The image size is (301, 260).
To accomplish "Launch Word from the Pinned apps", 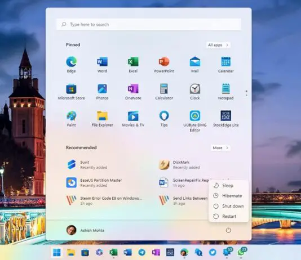I will (x=102, y=65).
